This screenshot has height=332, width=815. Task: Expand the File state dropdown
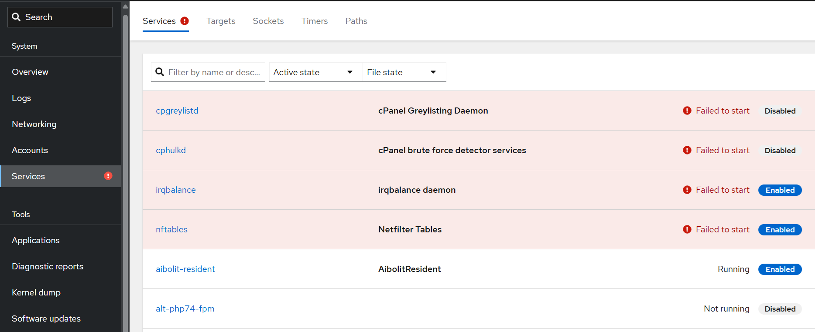[402, 72]
